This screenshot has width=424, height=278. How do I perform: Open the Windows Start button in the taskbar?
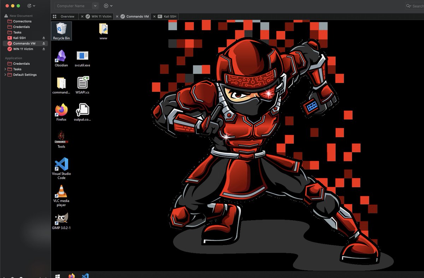(58, 276)
